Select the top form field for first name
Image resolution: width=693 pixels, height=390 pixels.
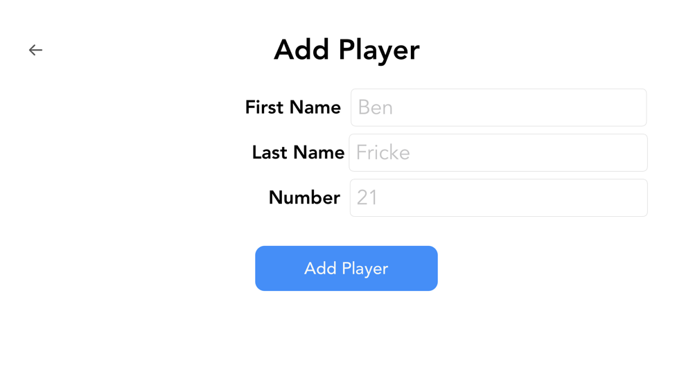[498, 107]
